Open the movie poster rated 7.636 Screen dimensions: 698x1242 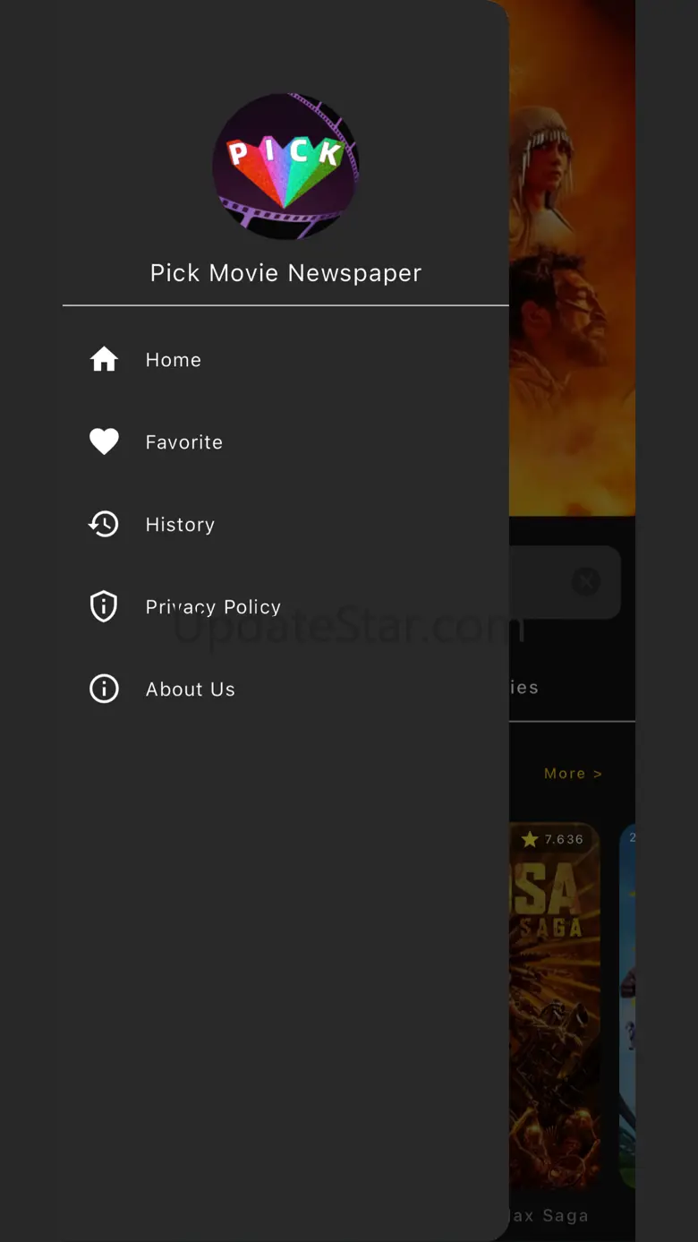tap(555, 1006)
